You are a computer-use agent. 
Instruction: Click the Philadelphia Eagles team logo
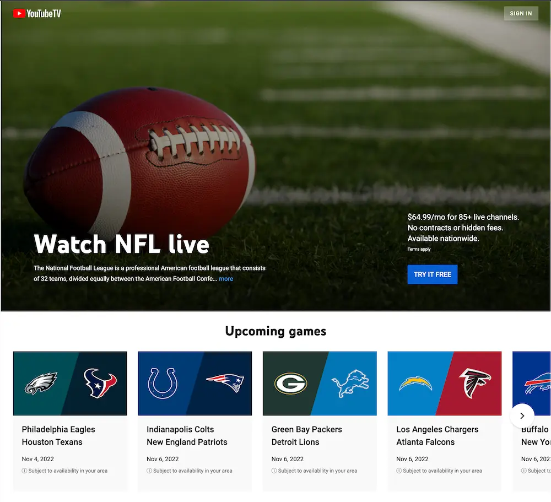pos(41,383)
